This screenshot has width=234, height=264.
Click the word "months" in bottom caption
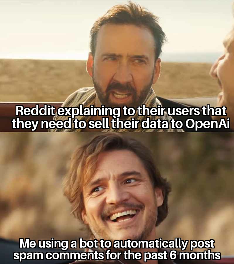tap(199, 255)
